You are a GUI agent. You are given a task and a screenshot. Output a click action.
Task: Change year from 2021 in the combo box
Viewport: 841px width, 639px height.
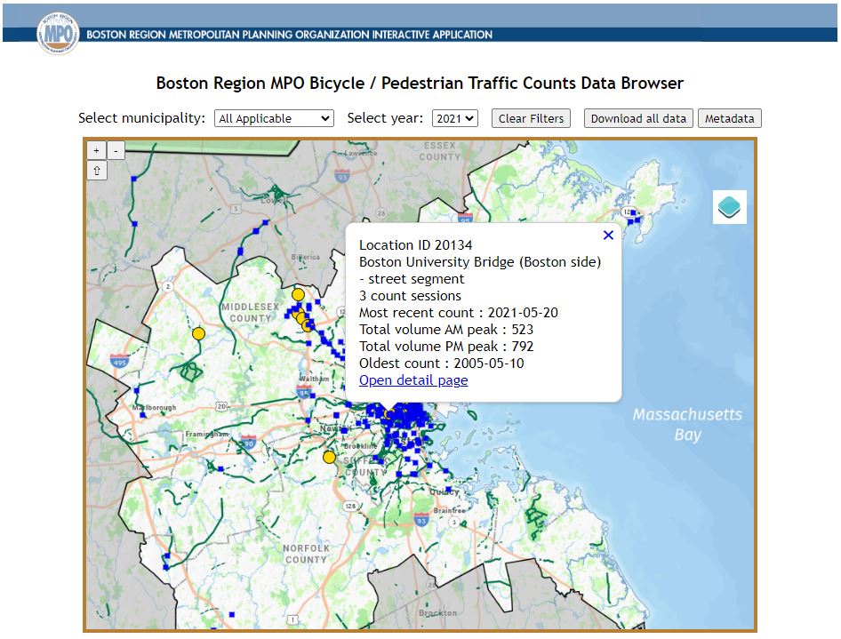tap(454, 117)
